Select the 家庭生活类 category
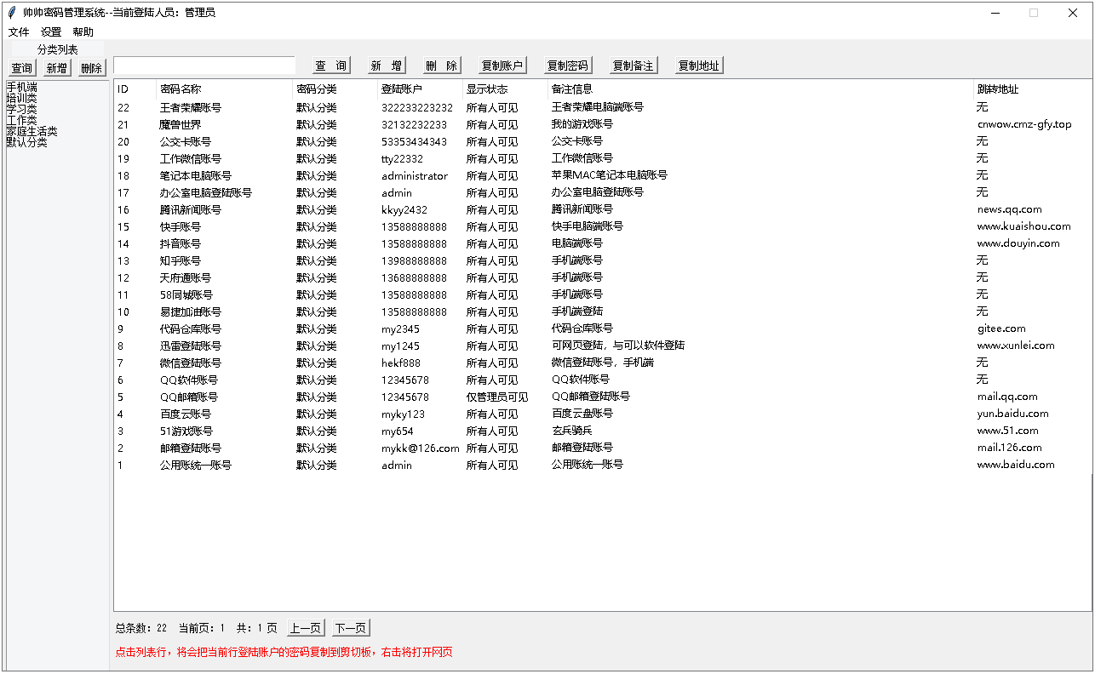 (32, 131)
